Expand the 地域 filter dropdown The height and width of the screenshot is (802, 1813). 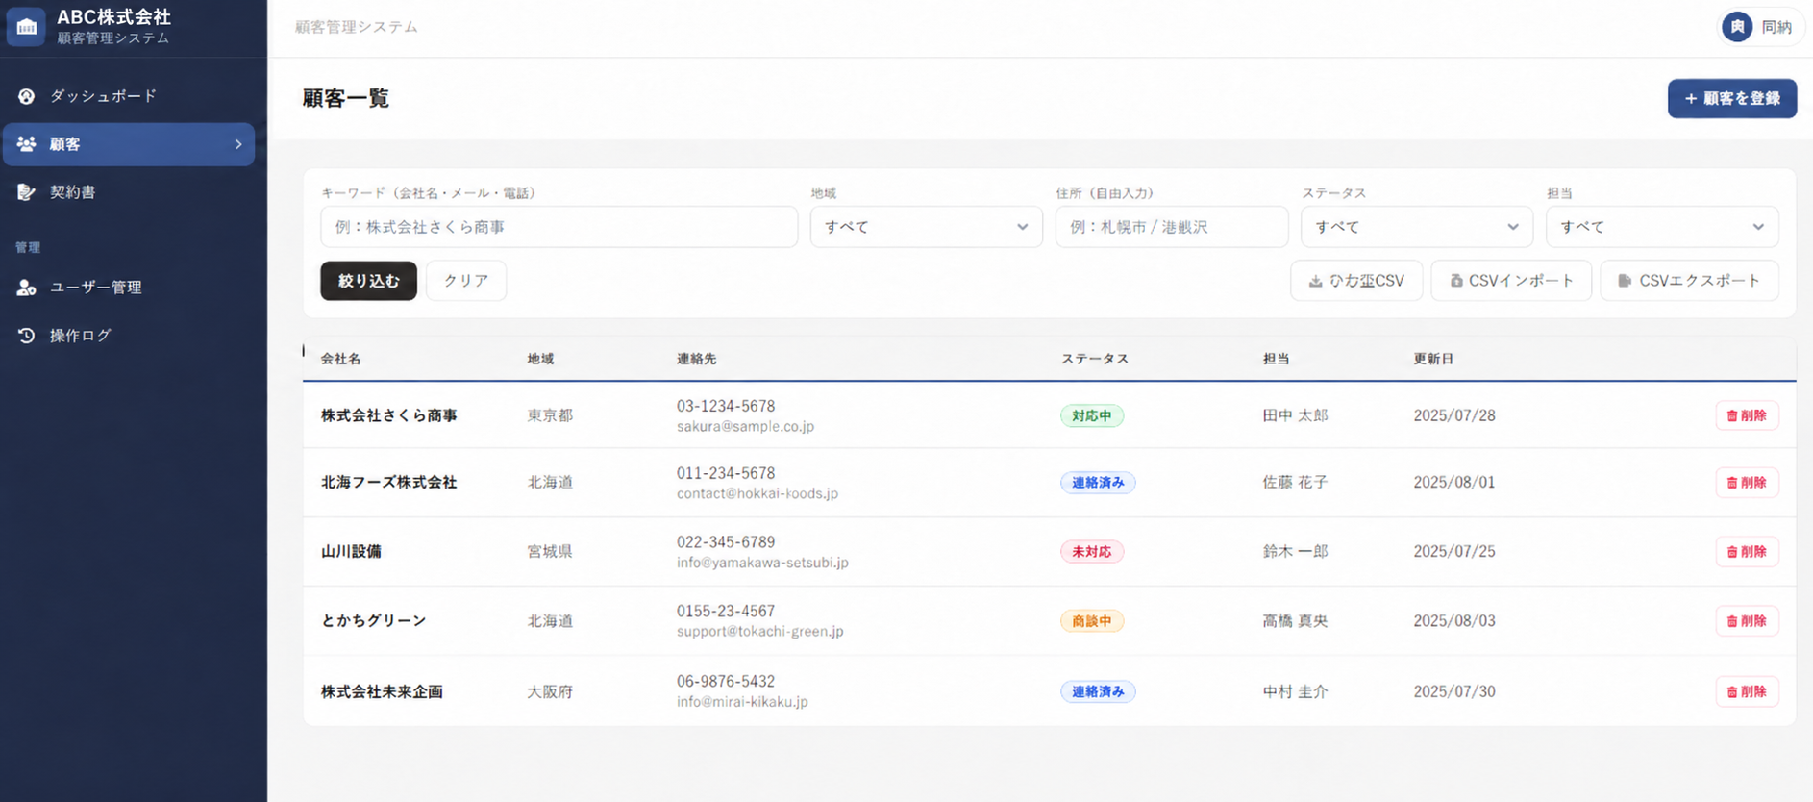[x=926, y=227]
